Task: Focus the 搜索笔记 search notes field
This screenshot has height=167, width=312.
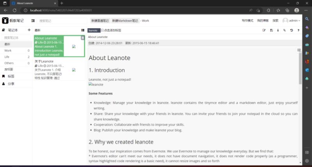Action: tap(62, 21)
